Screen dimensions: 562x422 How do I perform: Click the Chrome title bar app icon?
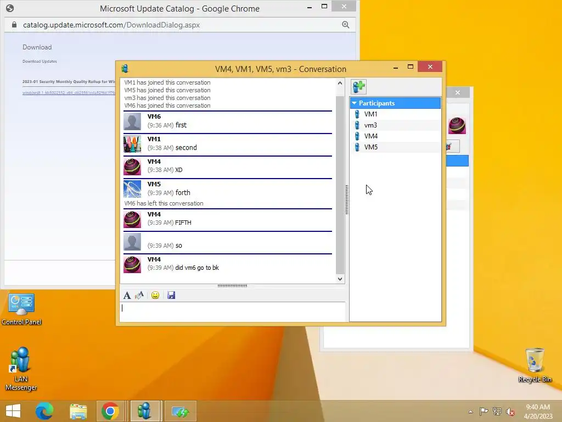(10, 8)
